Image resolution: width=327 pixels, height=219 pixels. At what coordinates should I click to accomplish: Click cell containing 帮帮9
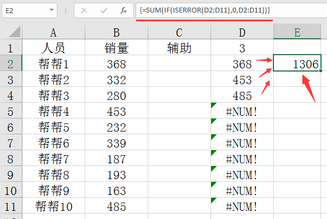(x=54, y=190)
